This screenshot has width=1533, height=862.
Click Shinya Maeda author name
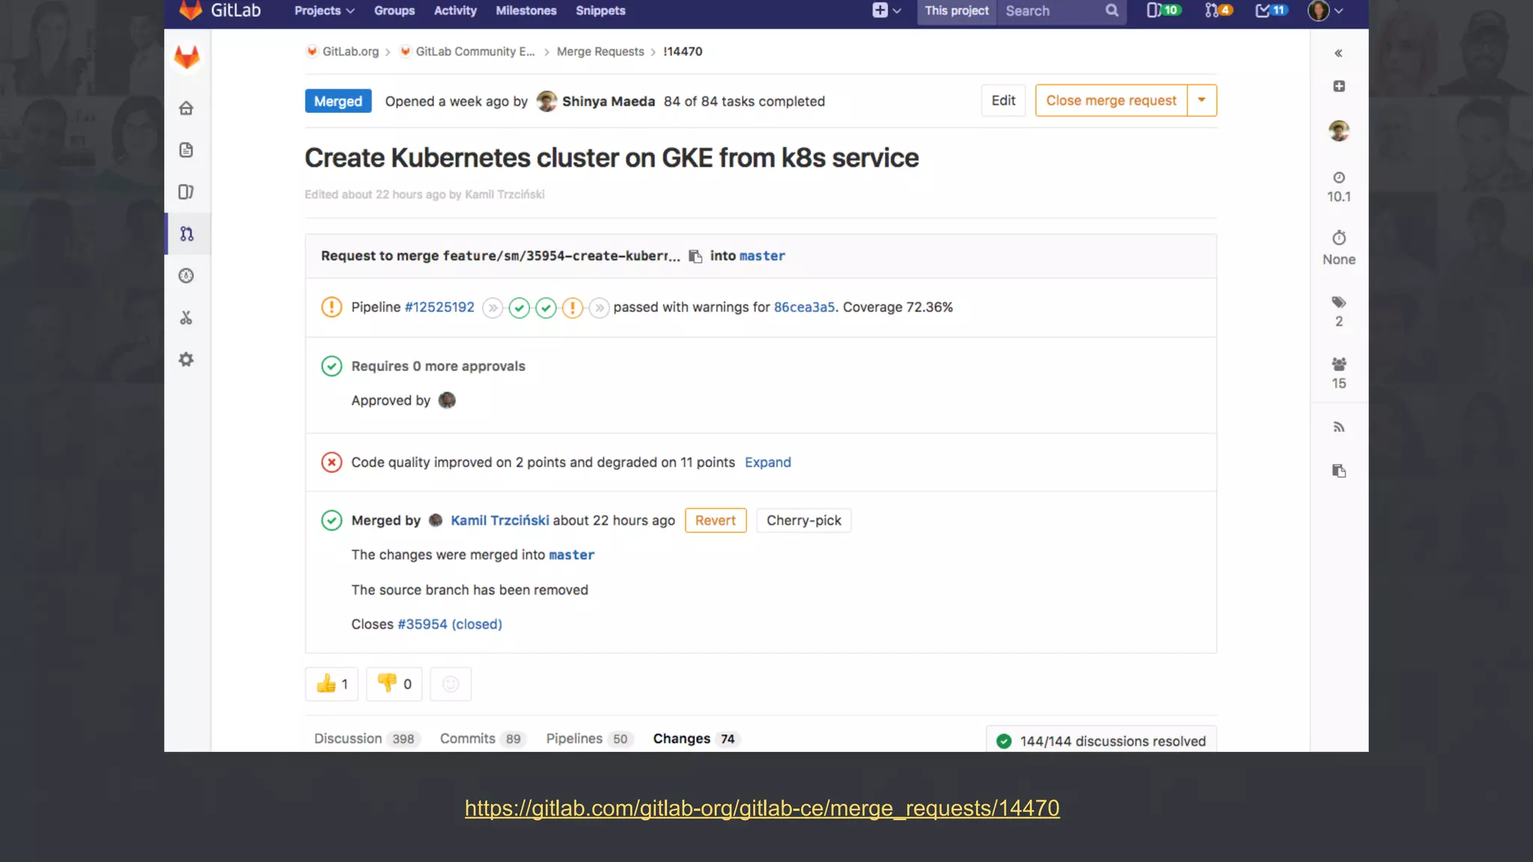609,102
